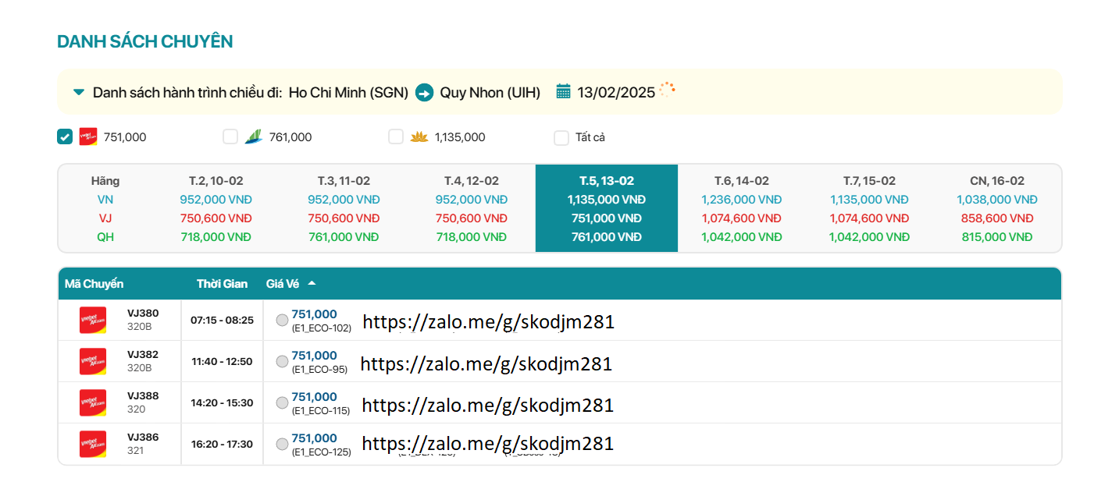This screenshot has height=482, width=1094.
Task: Click the Vietjet logo in the airline filter
Action: pyautogui.click(x=88, y=136)
